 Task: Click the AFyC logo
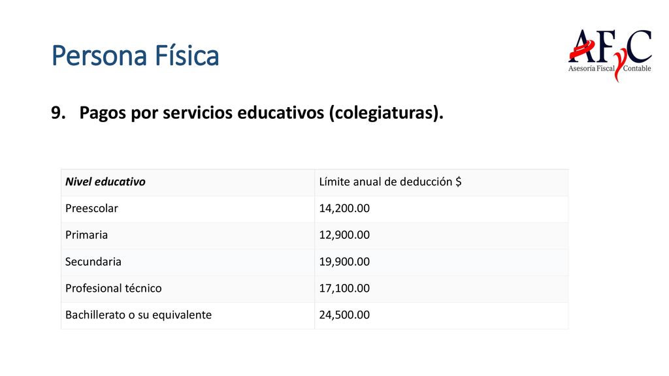click(x=610, y=55)
